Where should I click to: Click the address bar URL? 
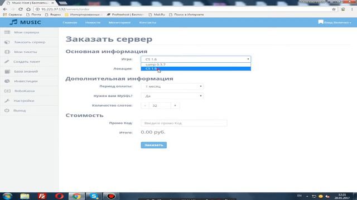pos(65,9)
